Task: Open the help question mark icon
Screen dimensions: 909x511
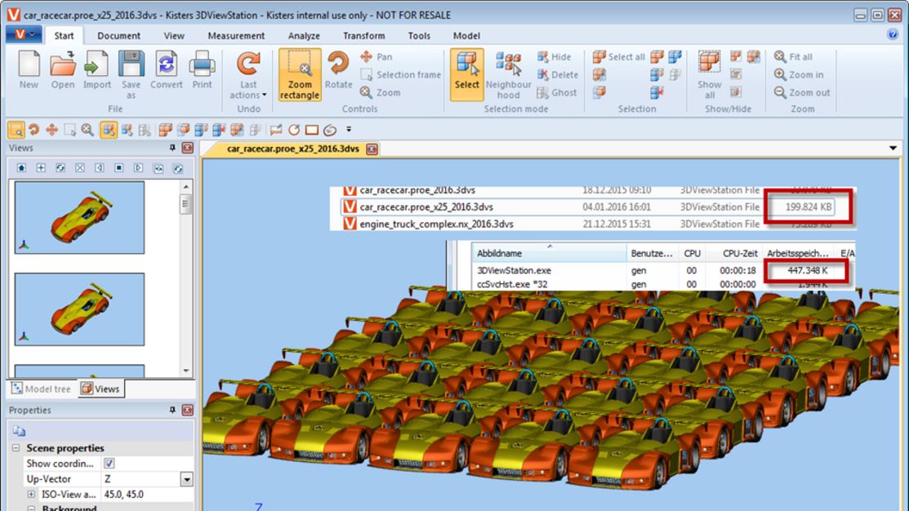Action: coord(893,35)
